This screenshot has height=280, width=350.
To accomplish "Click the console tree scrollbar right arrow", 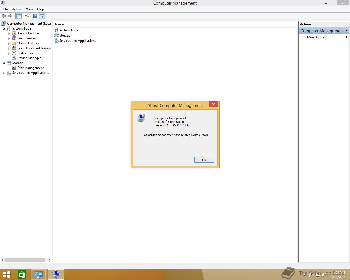I will [49, 260].
